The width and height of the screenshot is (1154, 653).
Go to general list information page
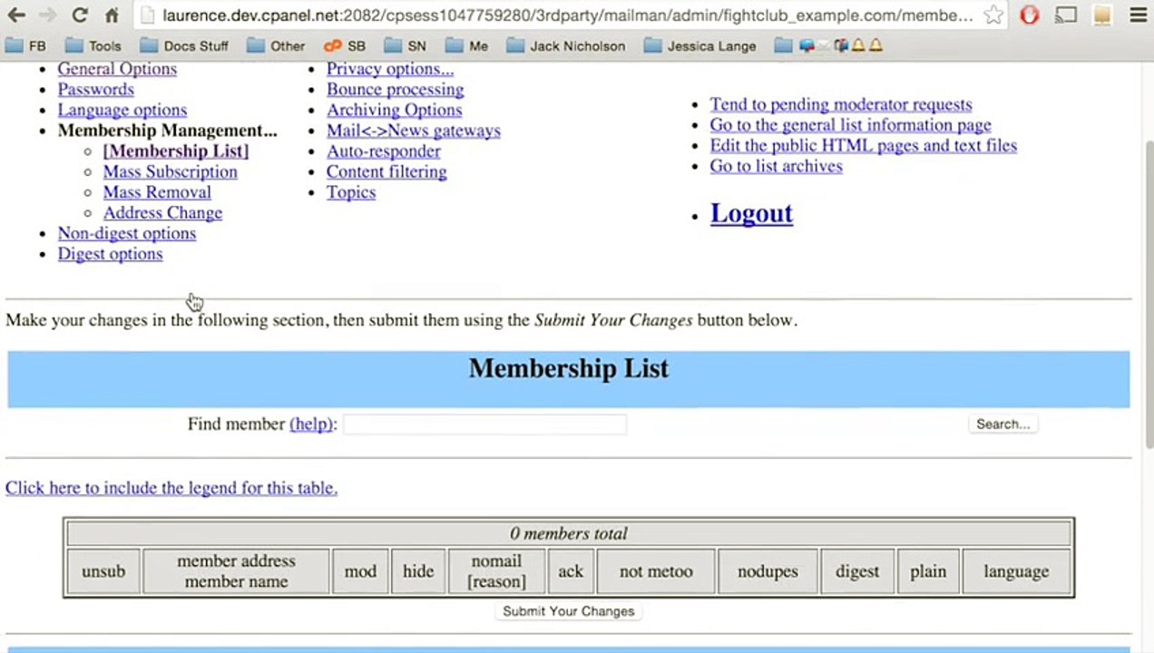850,125
